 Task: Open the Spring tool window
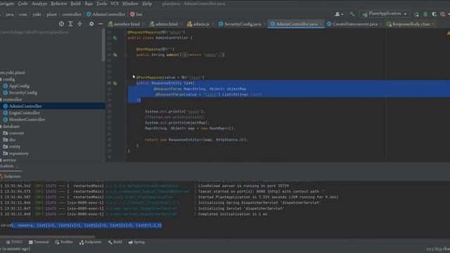136,242
